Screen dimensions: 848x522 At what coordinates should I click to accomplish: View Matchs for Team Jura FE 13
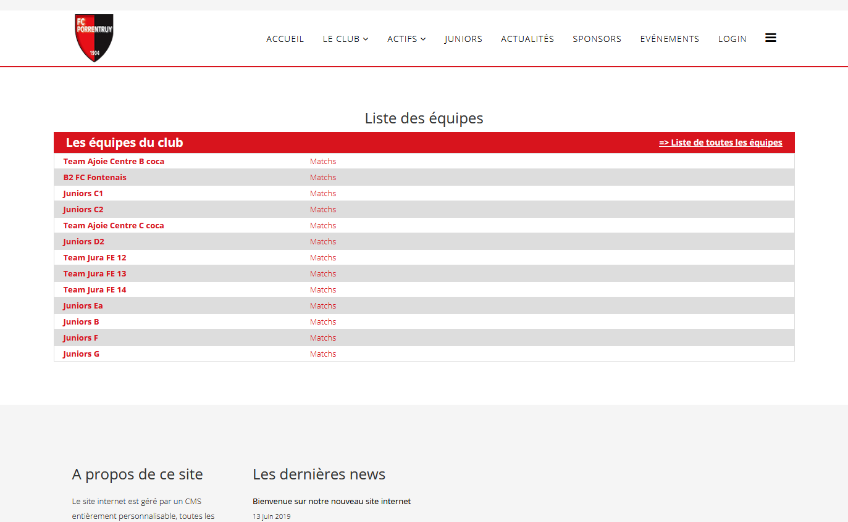[323, 273]
